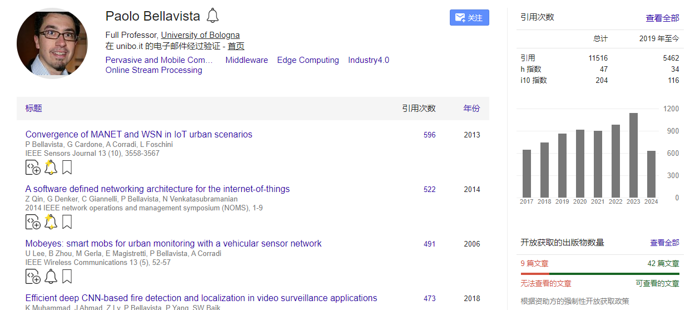Click the code-add icon under Convergence of MANET paper
This screenshot has width=700, height=310.
pyautogui.click(x=33, y=168)
